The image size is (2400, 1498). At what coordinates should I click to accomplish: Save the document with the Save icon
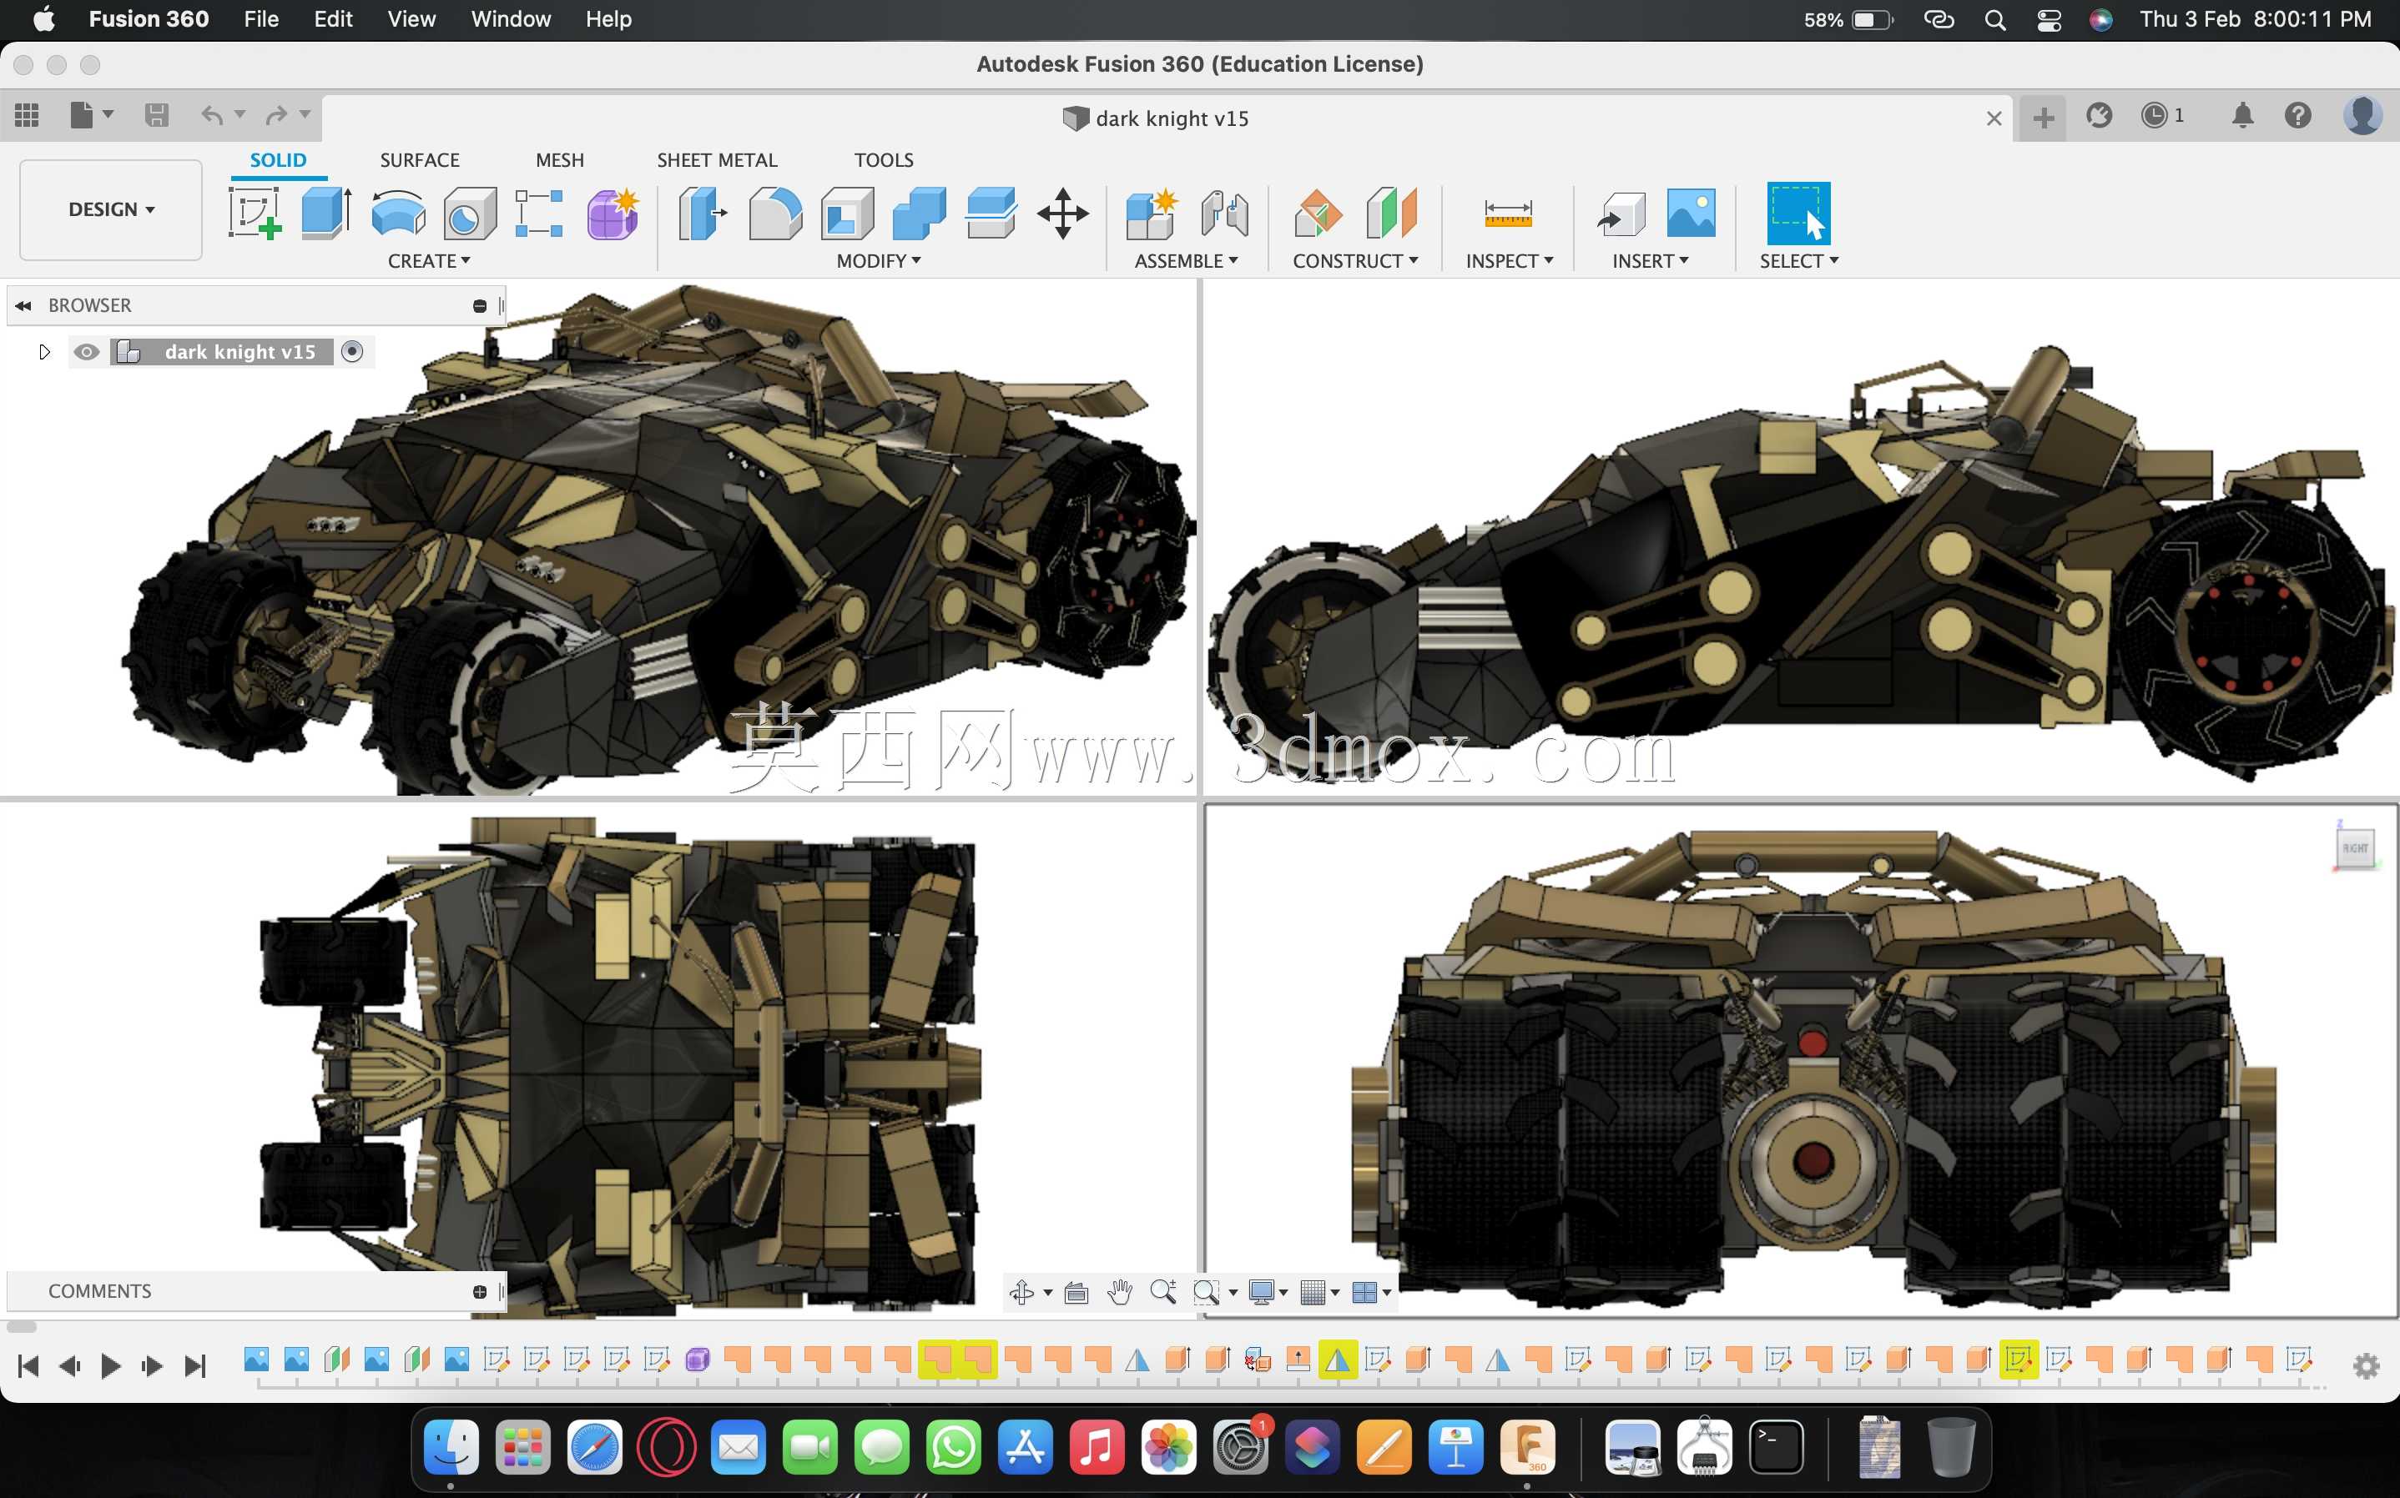tap(157, 116)
